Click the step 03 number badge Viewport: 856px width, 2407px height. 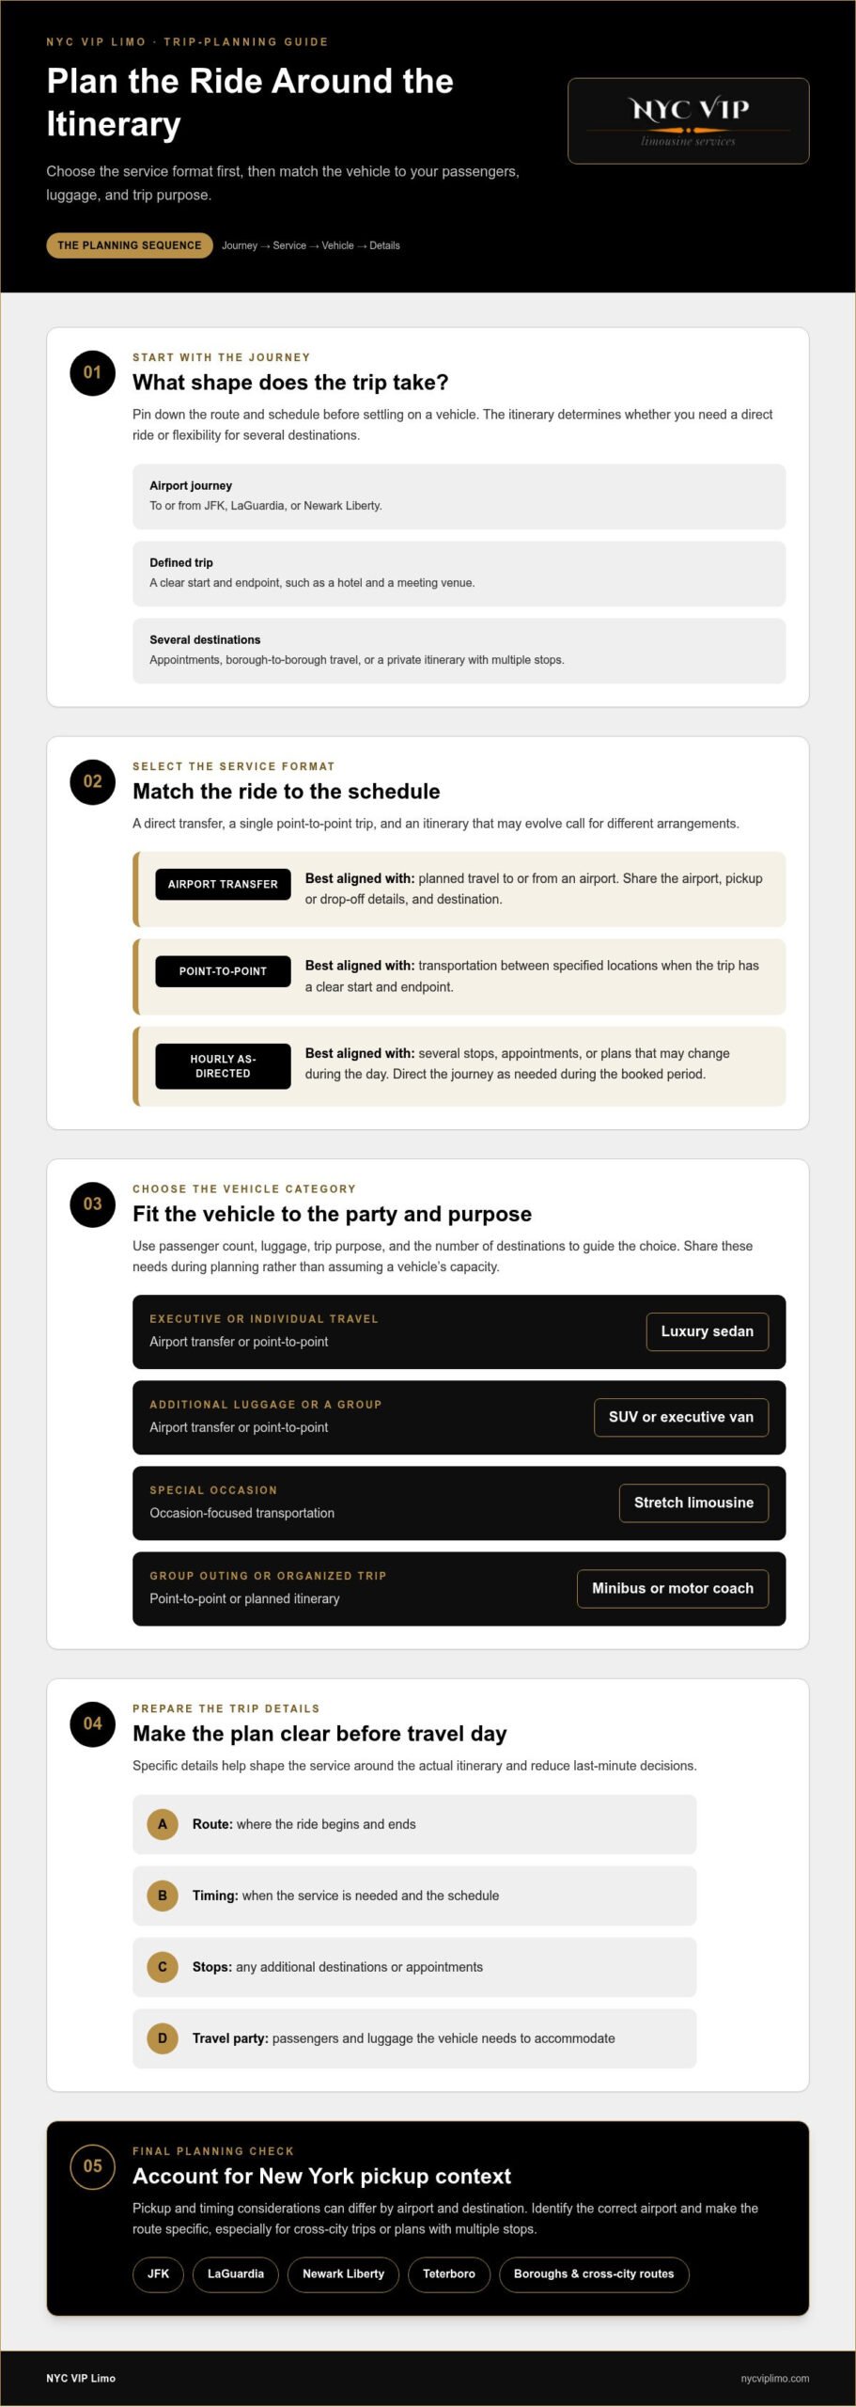point(92,1203)
